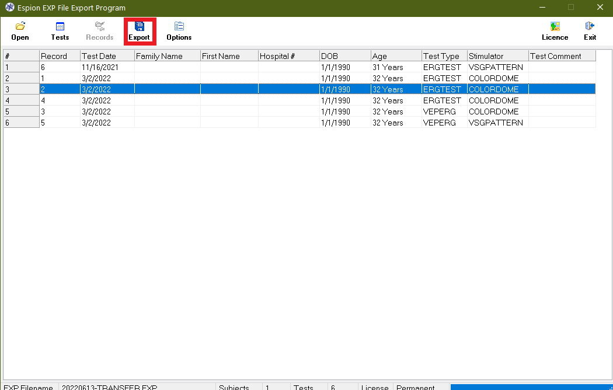Select row header number 1
The height and width of the screenshot is (390, 613).
coord(22,67)
